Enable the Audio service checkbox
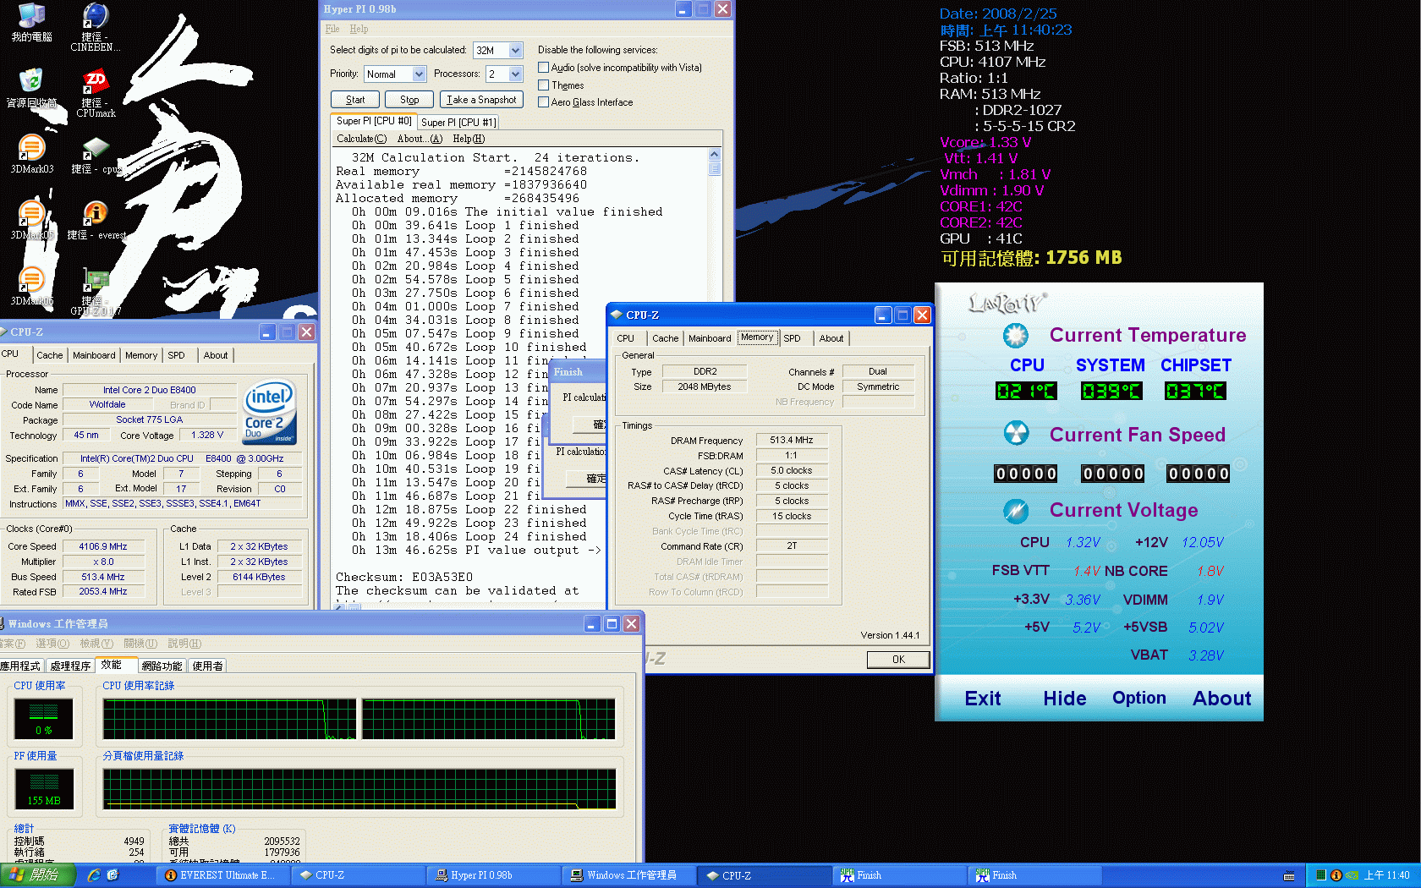 click(x=543, y=68)
